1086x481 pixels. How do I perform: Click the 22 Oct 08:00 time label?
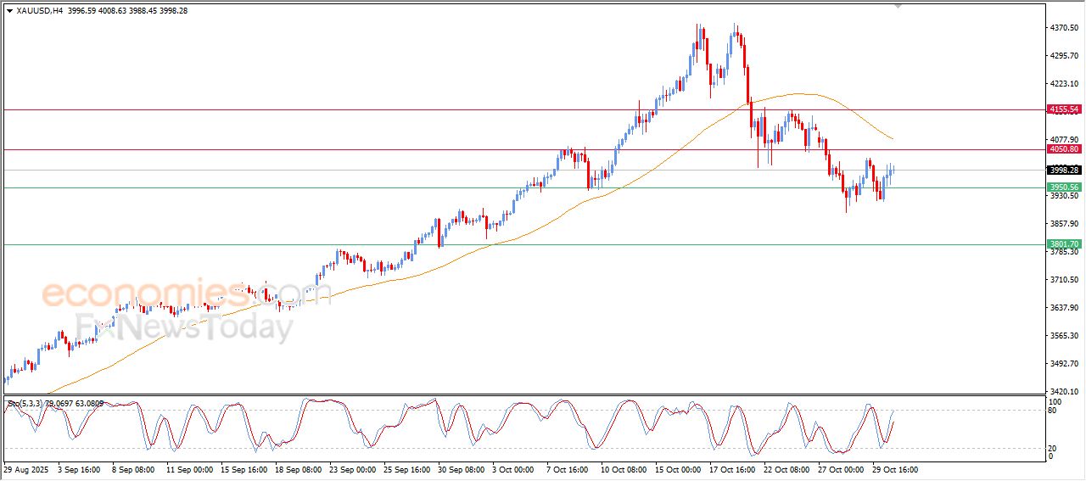point(785,469)
